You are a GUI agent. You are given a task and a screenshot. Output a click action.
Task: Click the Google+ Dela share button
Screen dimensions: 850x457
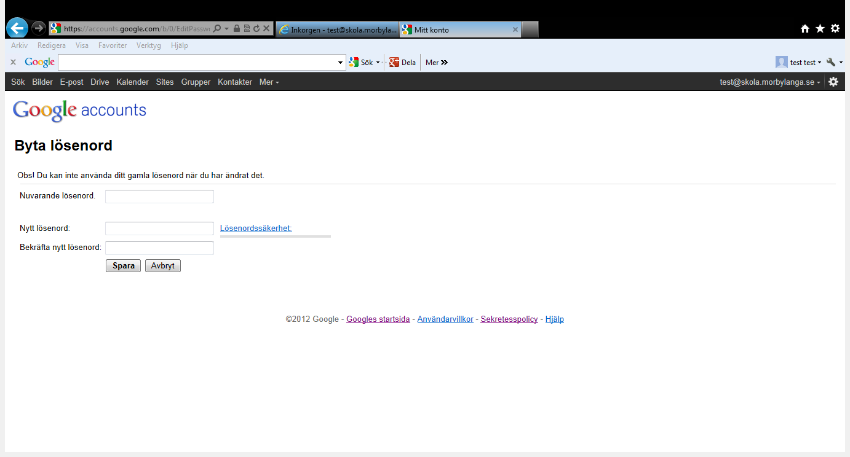pyautogui.click(x=403, y=62)
